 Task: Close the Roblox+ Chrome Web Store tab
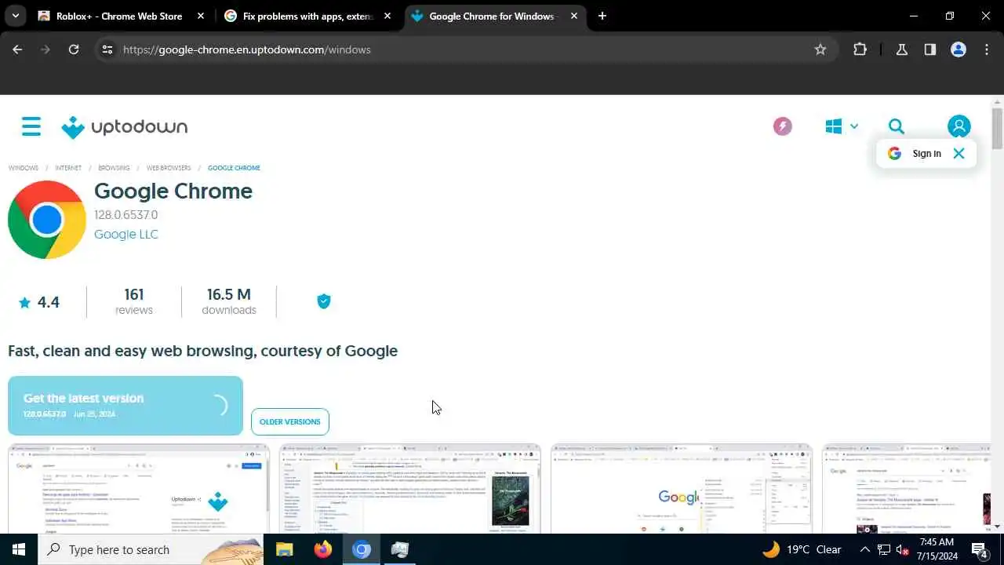pyautogui.click(x=202, y=16)
